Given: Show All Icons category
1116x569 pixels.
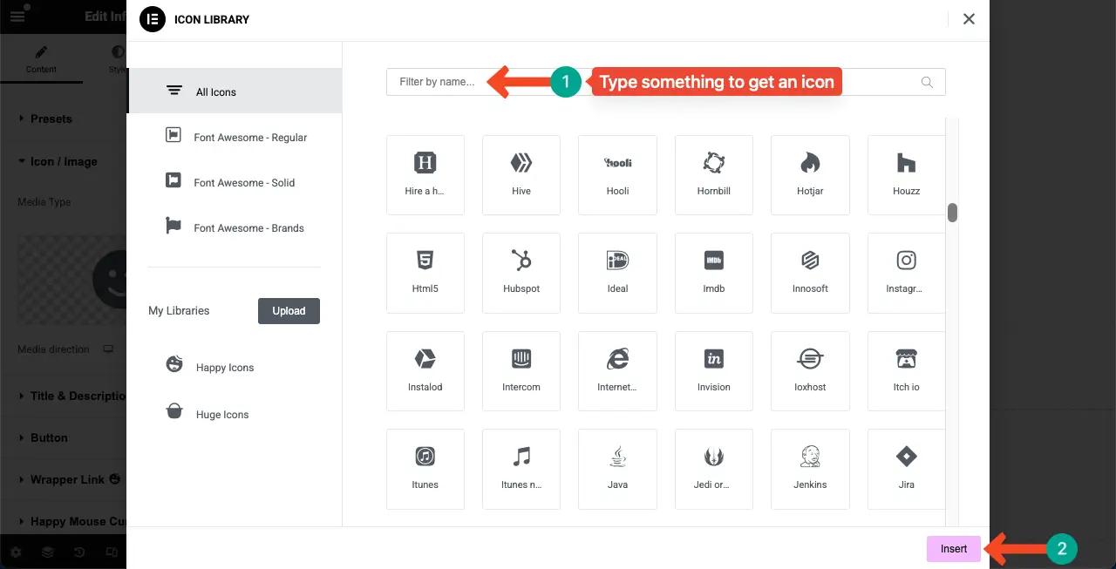Looking at the screenshot, I should (x=216, y=91).
